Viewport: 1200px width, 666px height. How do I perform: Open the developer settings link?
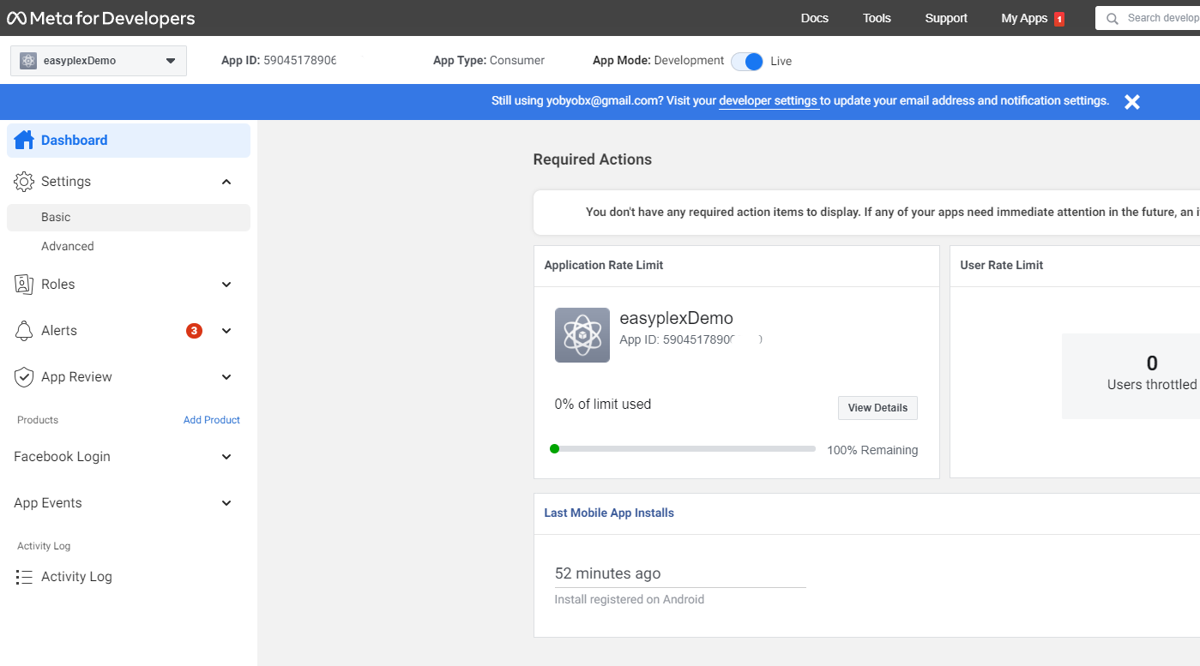[768, 101]
